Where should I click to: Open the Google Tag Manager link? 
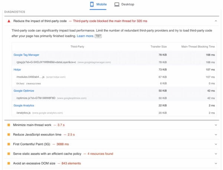[x=26, y=55]
